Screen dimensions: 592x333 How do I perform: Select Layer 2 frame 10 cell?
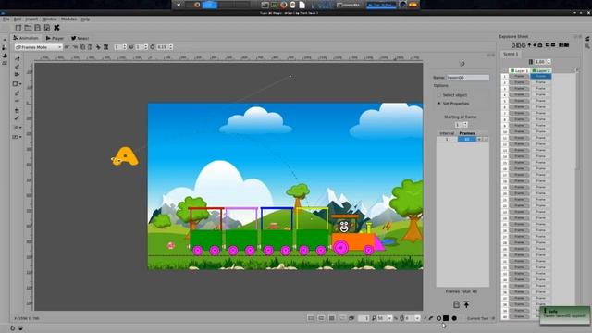click(x=540, y=131)
